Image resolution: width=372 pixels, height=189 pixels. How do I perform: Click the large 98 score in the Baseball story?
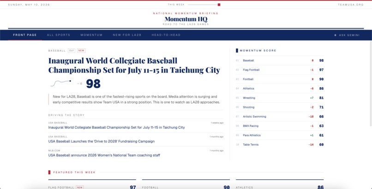click(x=93, y=83)
